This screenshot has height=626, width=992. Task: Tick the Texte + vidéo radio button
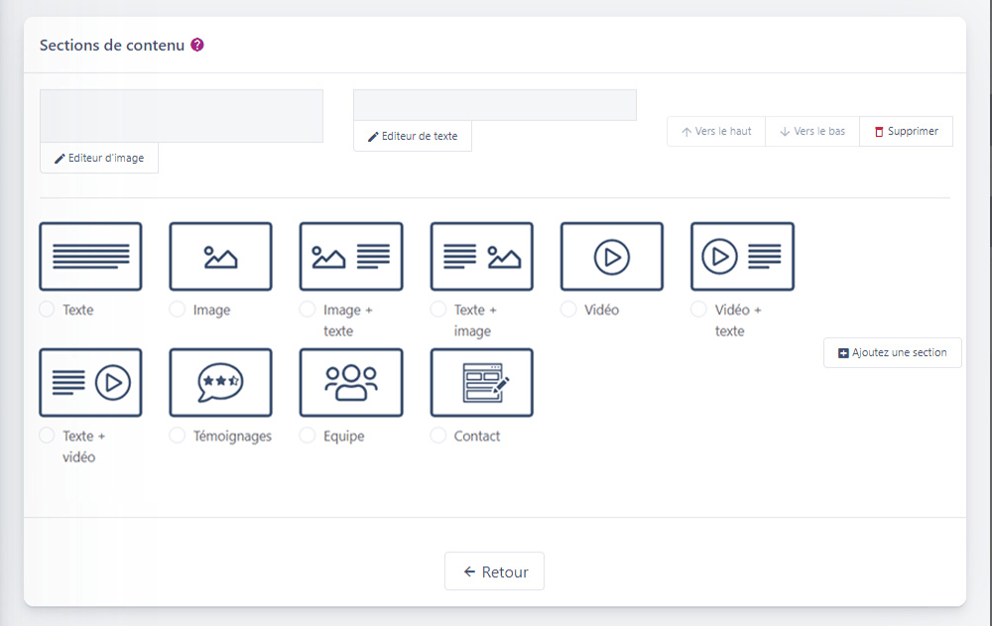(x=47, y=436)
